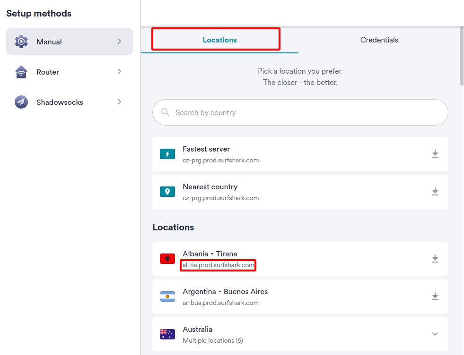Viewport: 464px width, 355px height.
Task: Focus the Search by country field
Action: tap(300, 112)
